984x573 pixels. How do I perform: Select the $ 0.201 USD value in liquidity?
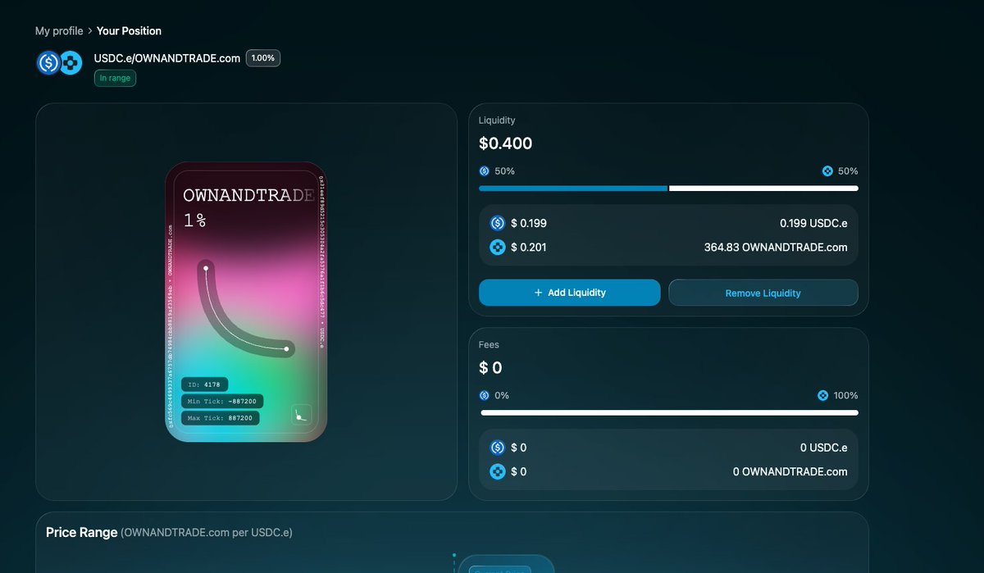click(529, 247)
